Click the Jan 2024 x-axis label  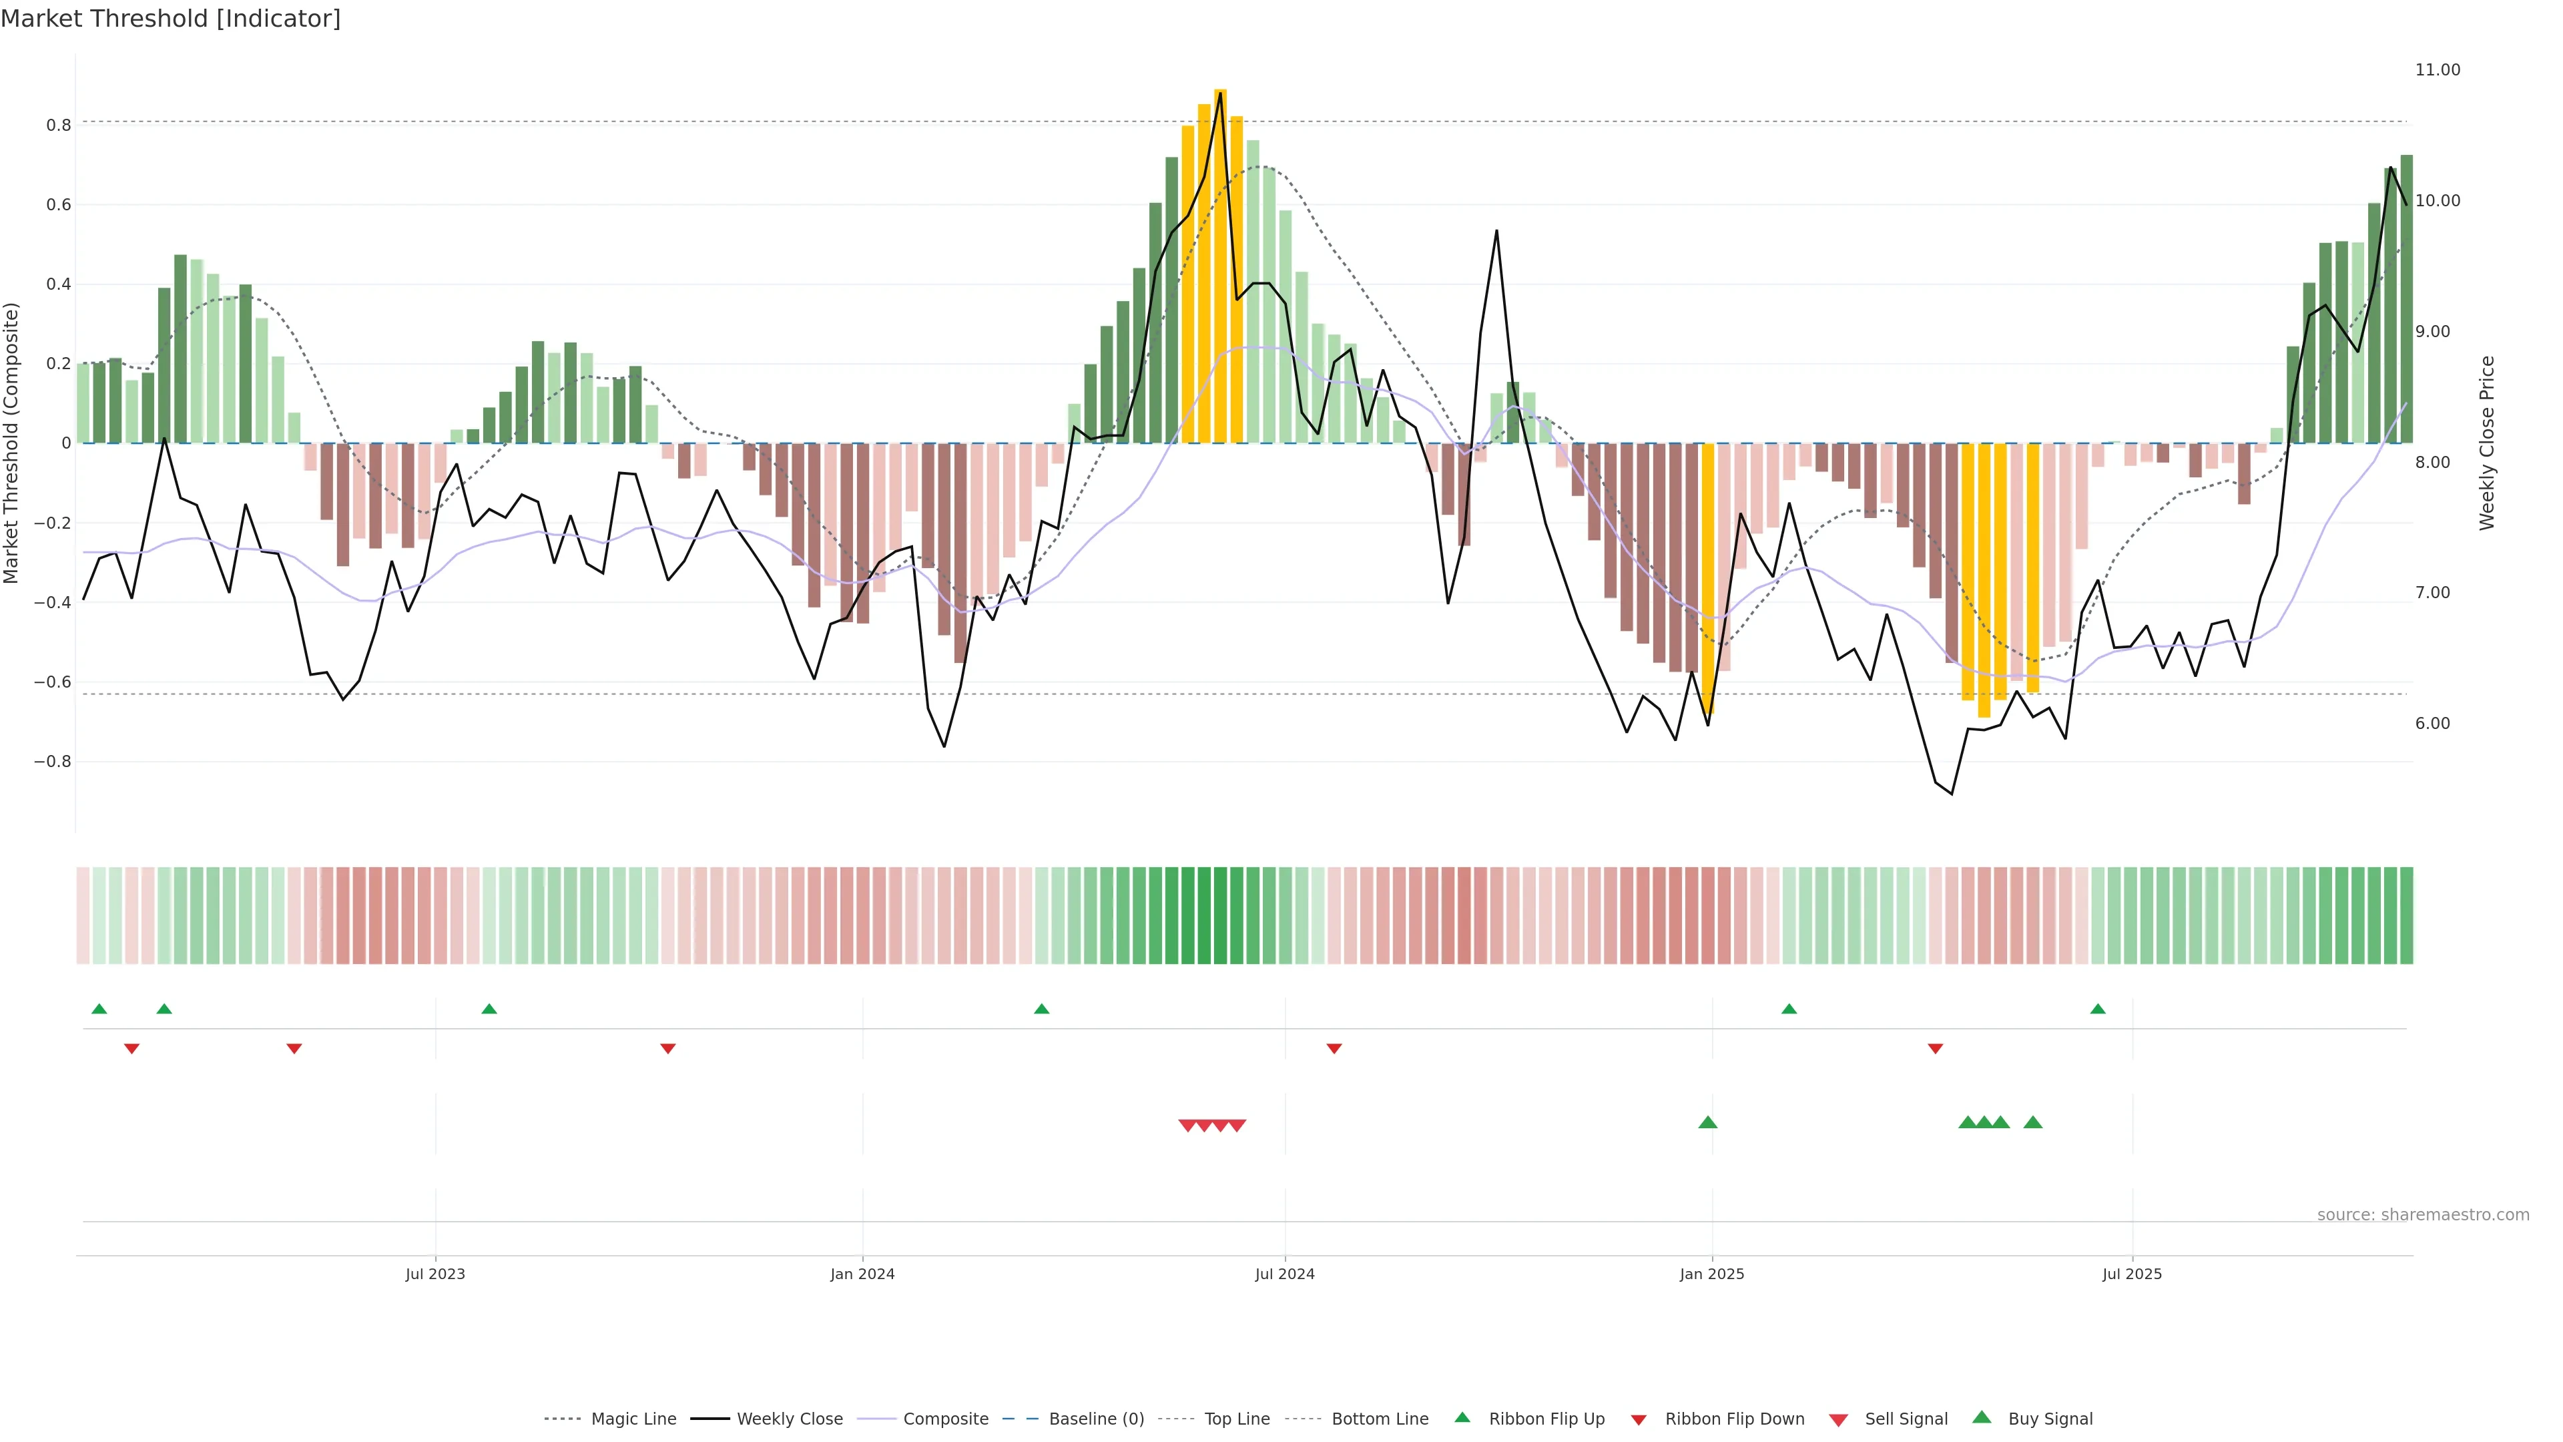(862, 1274)
